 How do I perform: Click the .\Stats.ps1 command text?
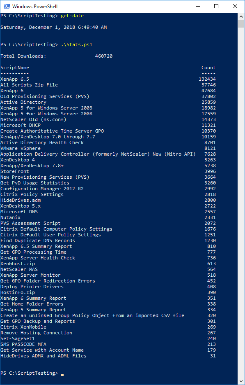[78, 45]
